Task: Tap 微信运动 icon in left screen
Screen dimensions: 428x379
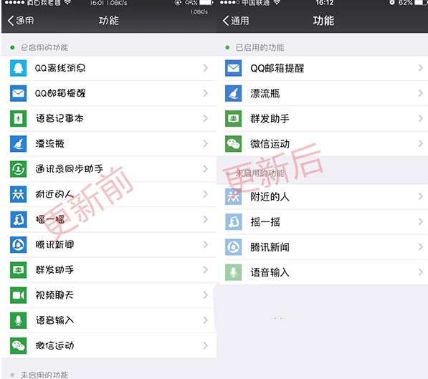Action: point(19,346)
